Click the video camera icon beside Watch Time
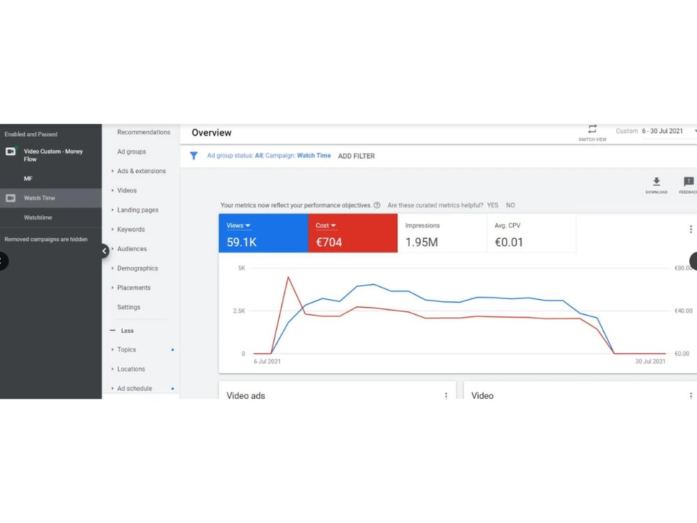 tap(10, 198)
